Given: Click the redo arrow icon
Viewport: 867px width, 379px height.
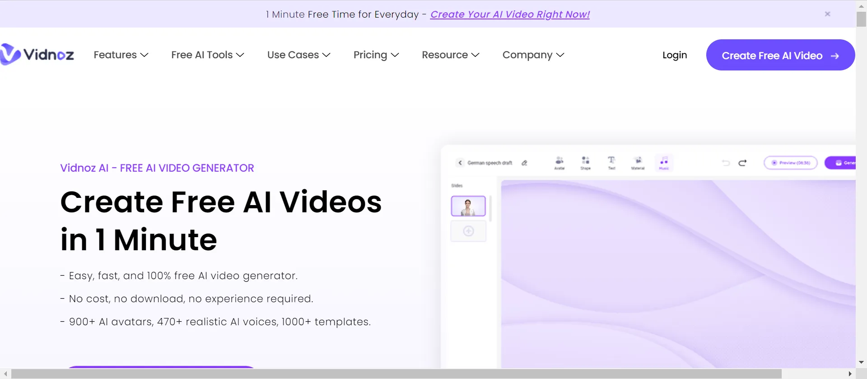Looking at the screenshot, I should click(x=742, y=163).
